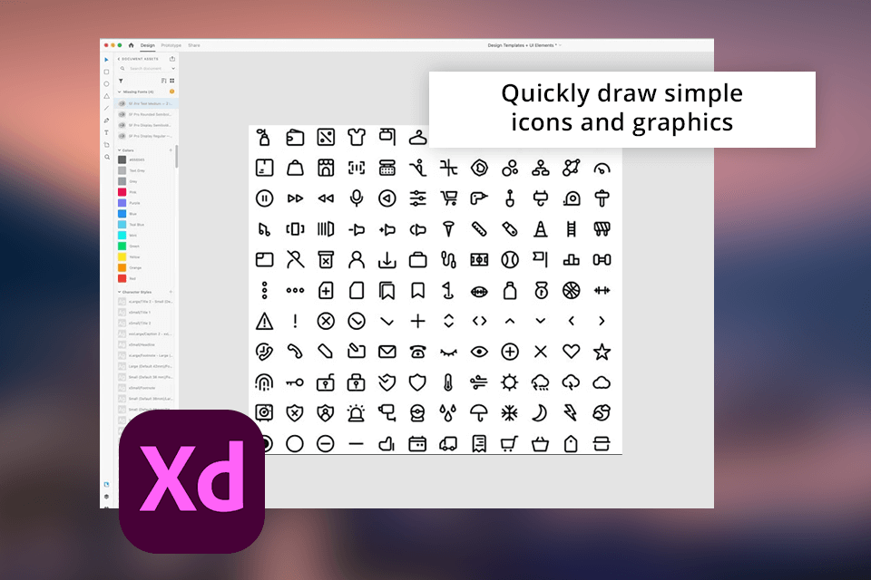Viewport: 871px width, 580px height.
Task: Add a character style with the plus icon
Action: pyautogui.click(x=171, y=292)
